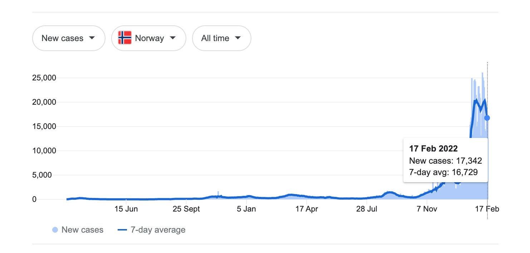Click the blue data point on 17 Feb
The width and height of the screenshot is (530, 253).
(487, 118)
